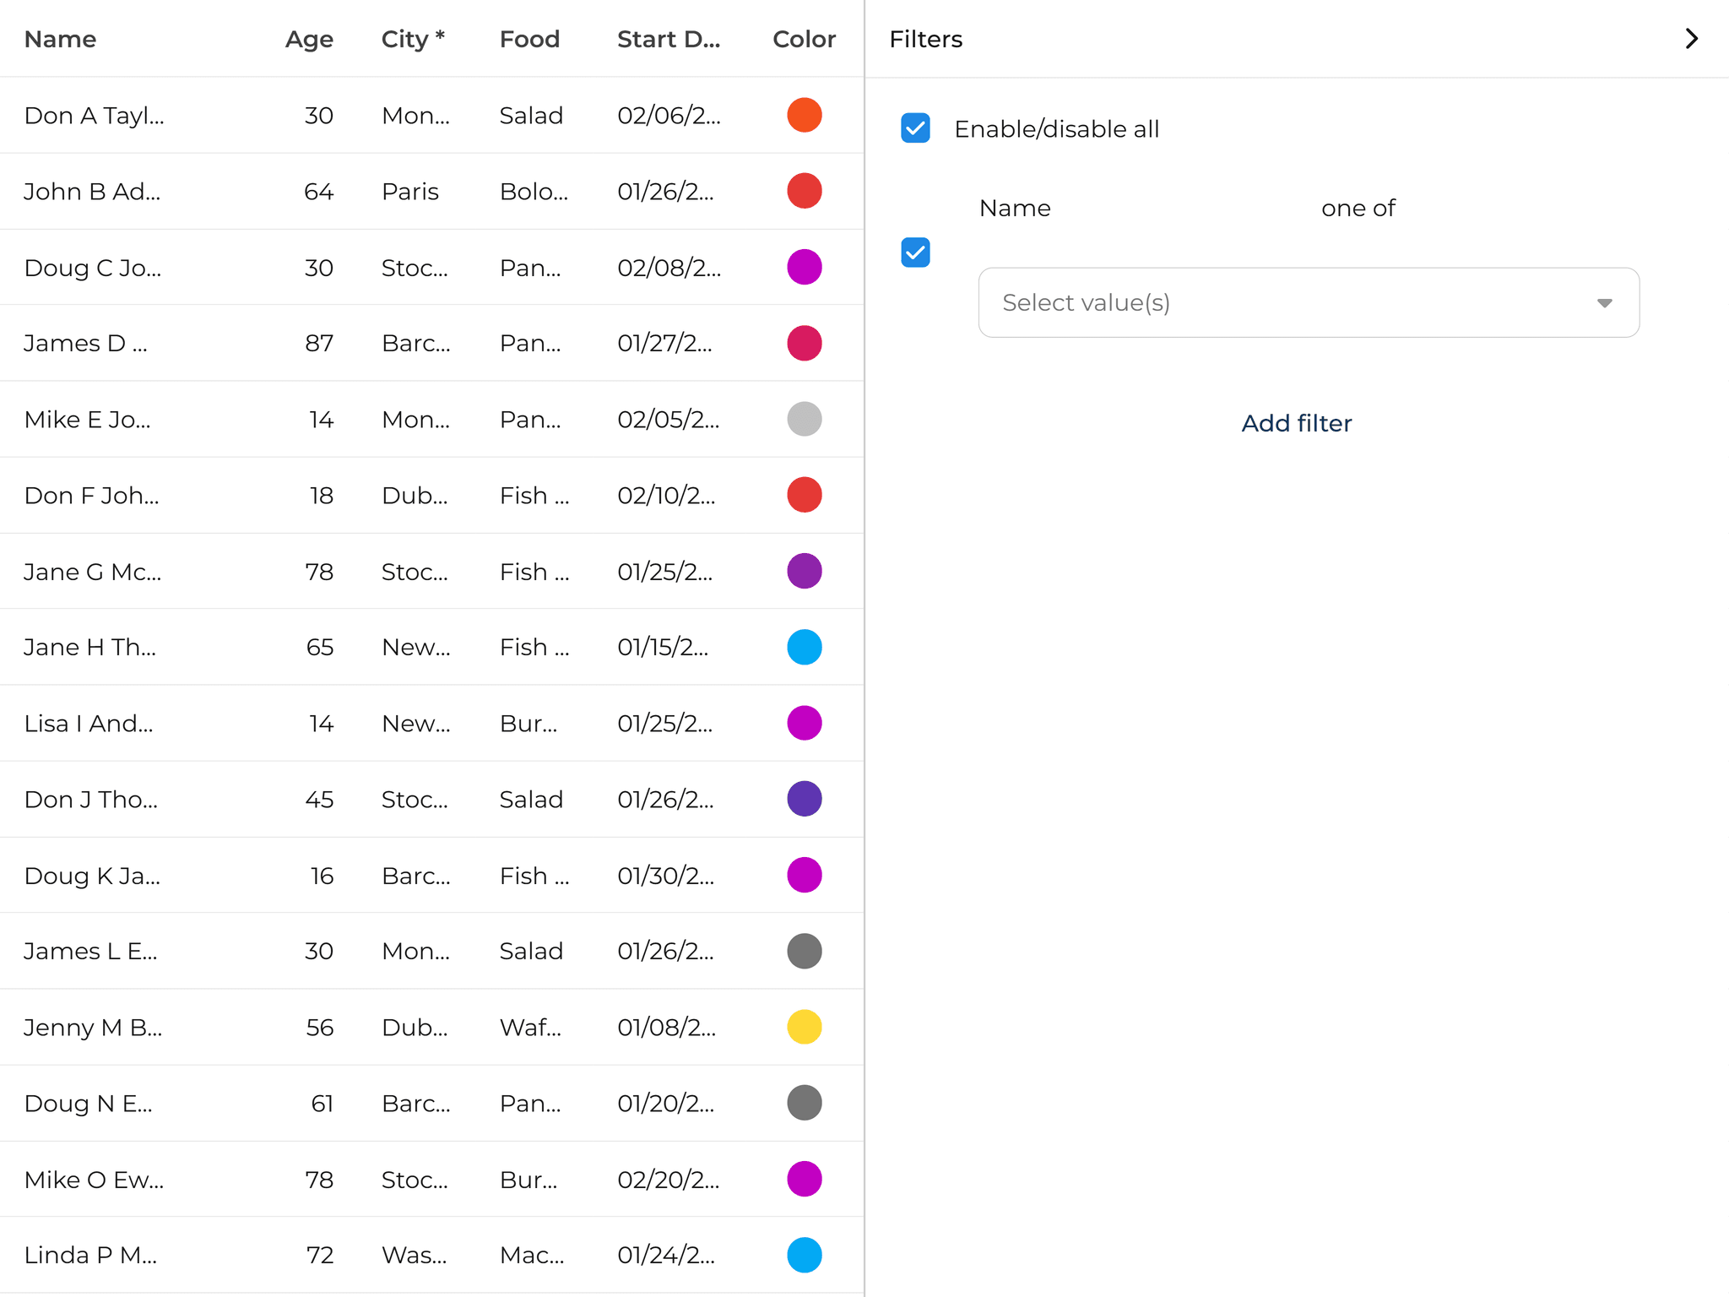Toggle the Enable/disable all checkbox
Viewport: 1729px width, 1297px height.
(915, 128)
